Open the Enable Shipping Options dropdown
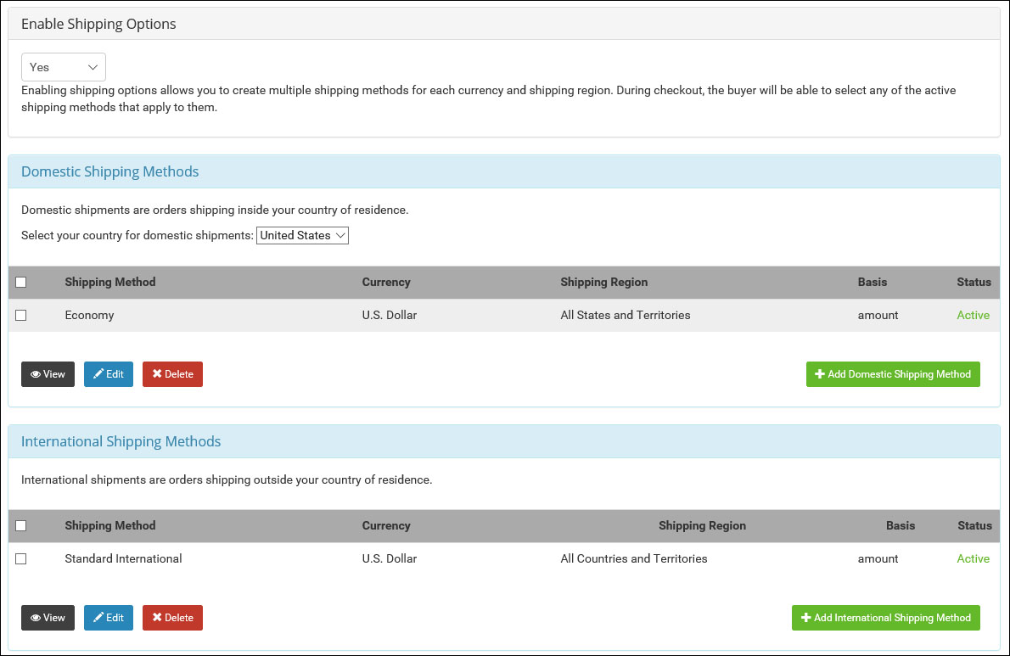 pyautogui.click(x=64, y=66)
